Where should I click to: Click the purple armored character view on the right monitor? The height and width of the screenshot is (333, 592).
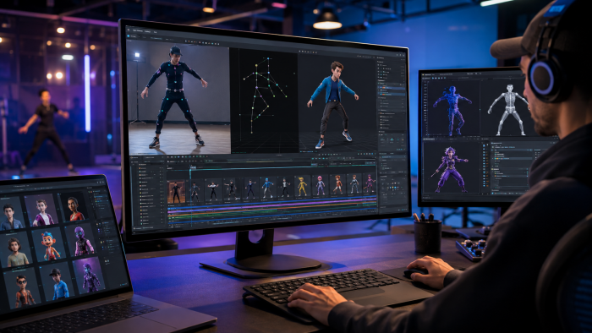[x=451, y=168]
